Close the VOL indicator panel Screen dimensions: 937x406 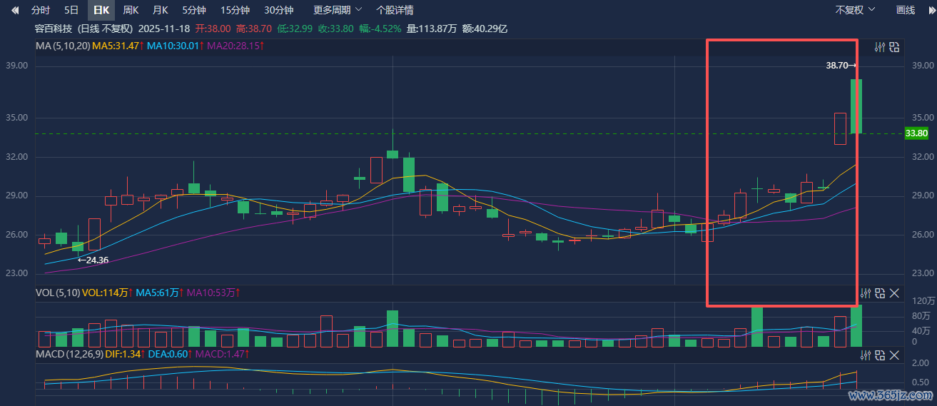pos(894,293)
